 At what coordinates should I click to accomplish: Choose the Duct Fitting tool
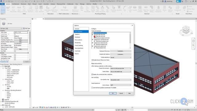19,9
